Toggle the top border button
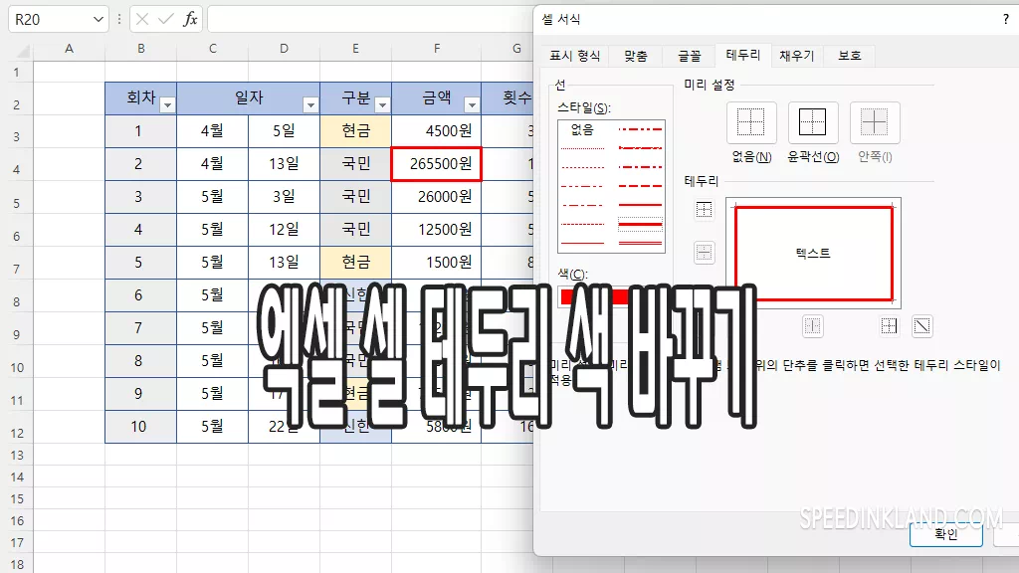 click(x=704, y=210)
